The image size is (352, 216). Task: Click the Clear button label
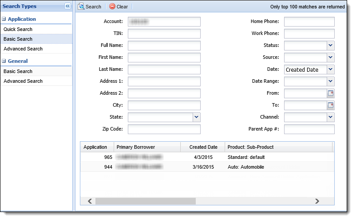pos(122,7)
